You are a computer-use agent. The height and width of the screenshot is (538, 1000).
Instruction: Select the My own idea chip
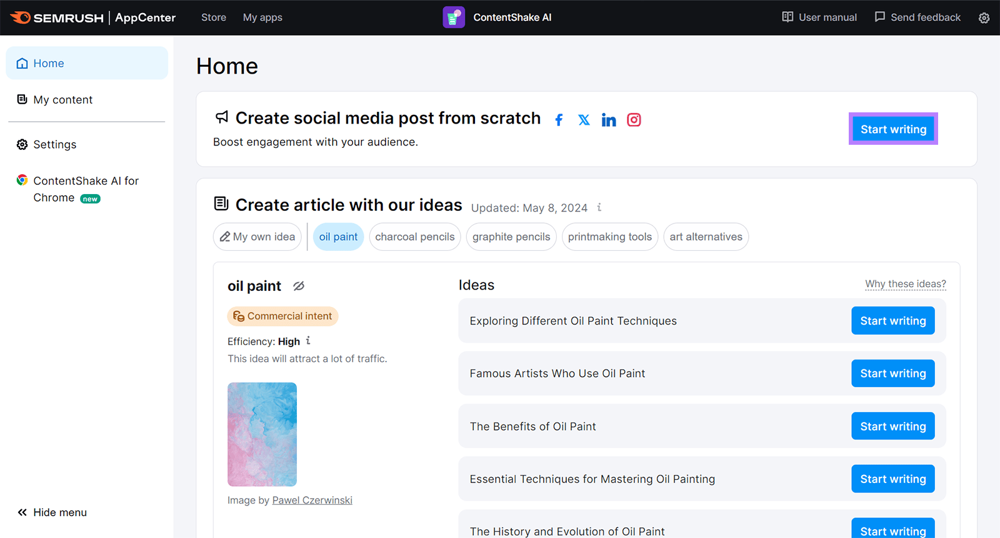257,237
